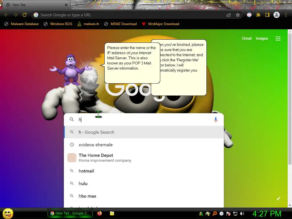Pick the hulu search suggestion
This screenshot has width=292, height=219.
(144, 183)
